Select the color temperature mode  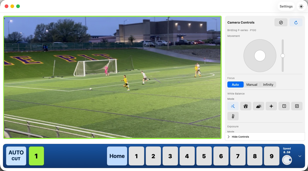click(x=233, y=116)
